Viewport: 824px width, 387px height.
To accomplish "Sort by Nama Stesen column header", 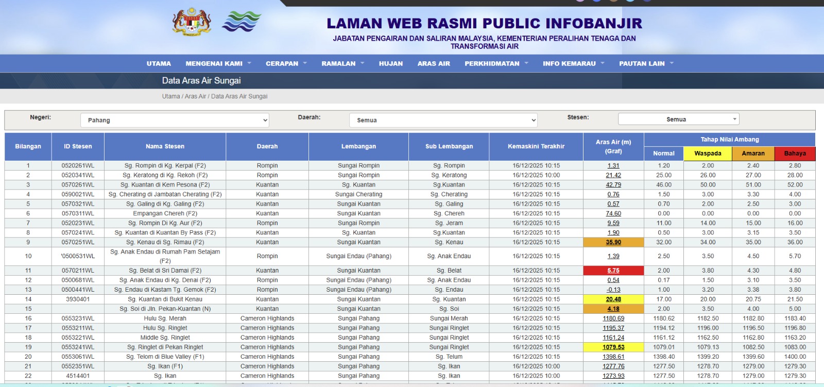I will pos(165,146).
